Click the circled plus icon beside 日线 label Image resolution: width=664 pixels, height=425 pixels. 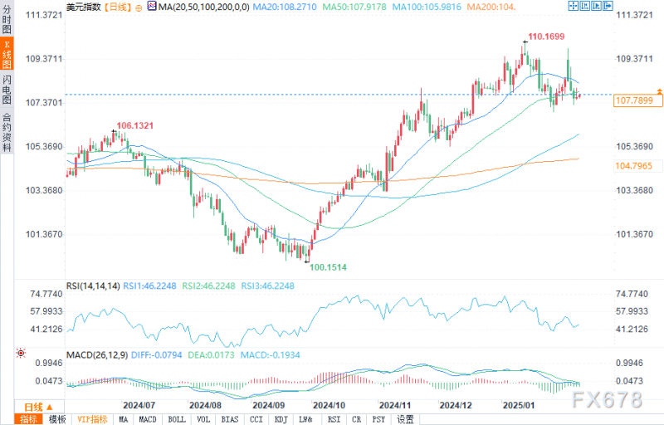point(139,7)
